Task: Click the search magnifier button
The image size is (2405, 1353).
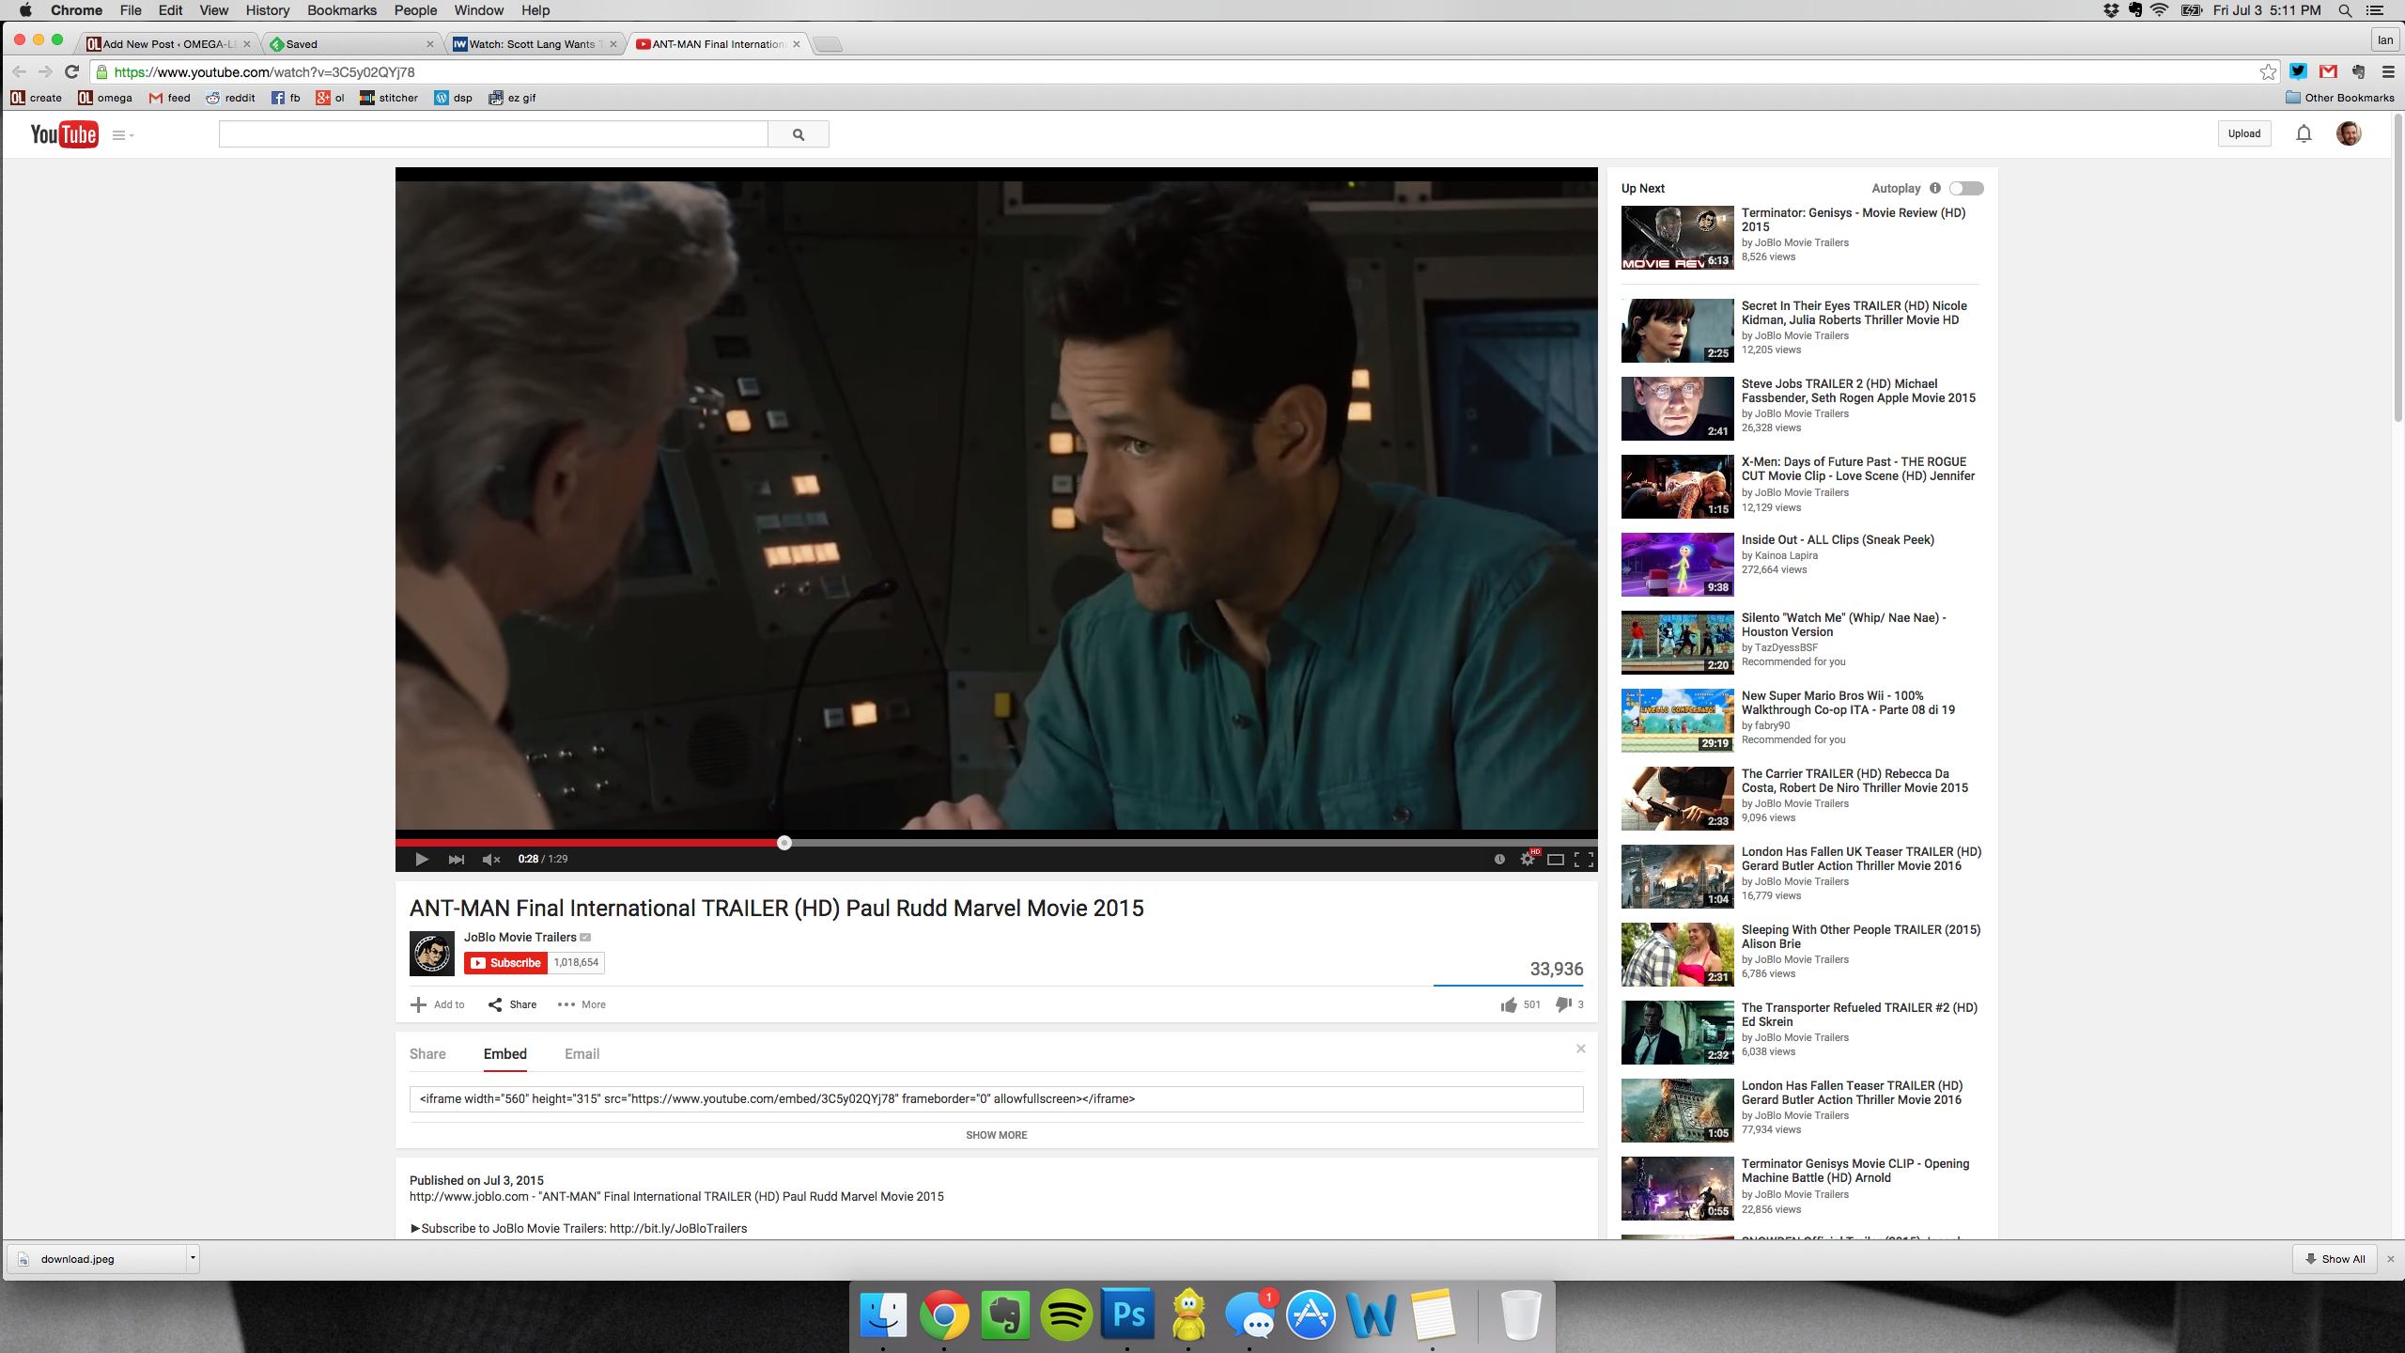Action: [799, 134]
